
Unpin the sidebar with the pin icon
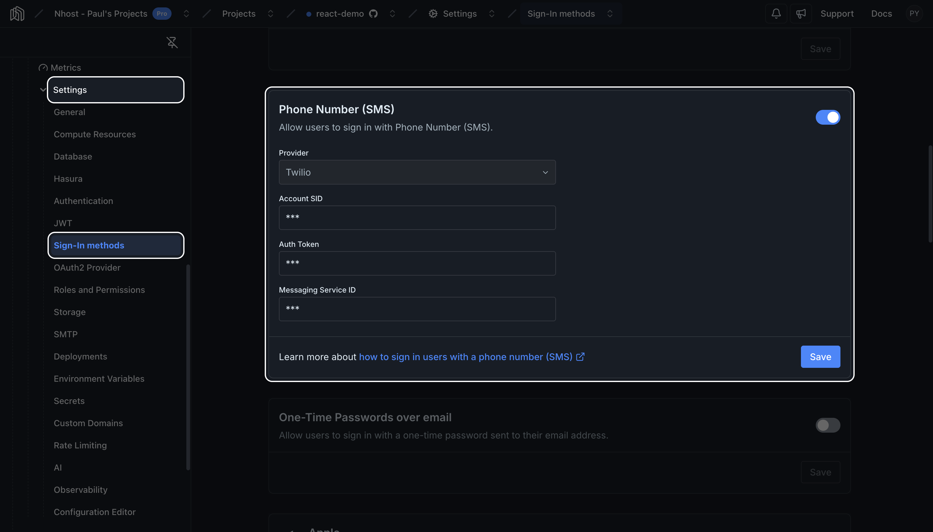point(172,42)
